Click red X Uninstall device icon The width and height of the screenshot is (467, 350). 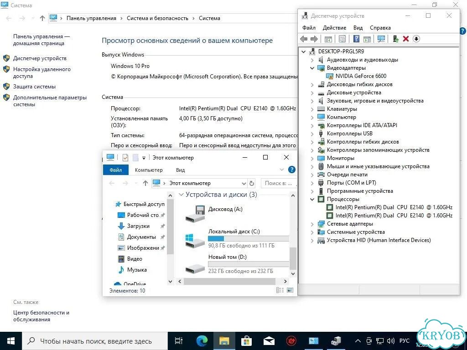pos(405,39)
